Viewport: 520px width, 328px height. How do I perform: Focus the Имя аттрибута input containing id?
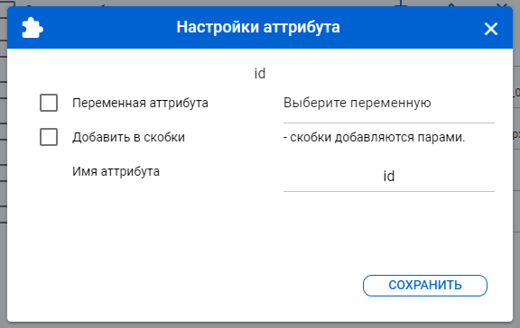[x=389, y=176]
